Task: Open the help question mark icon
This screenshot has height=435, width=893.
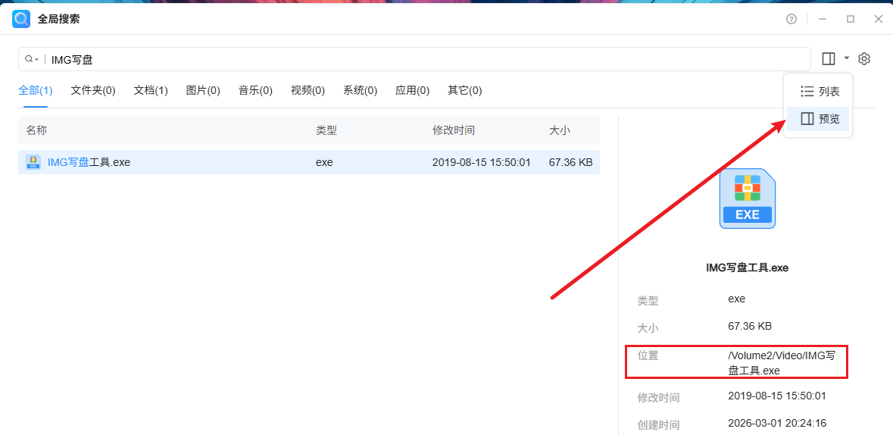Action: point(791,19)
